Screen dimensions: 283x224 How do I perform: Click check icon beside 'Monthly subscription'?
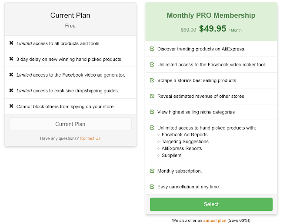tap(152, 171)
